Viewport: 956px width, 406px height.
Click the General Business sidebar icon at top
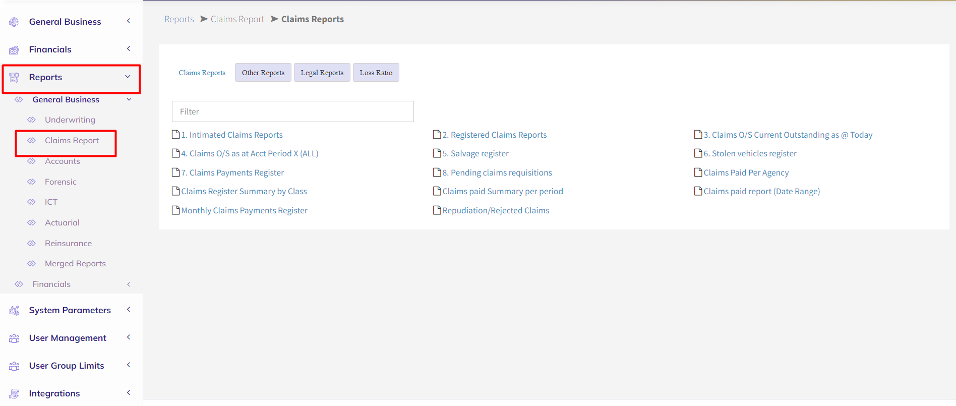tap(14, 22)
